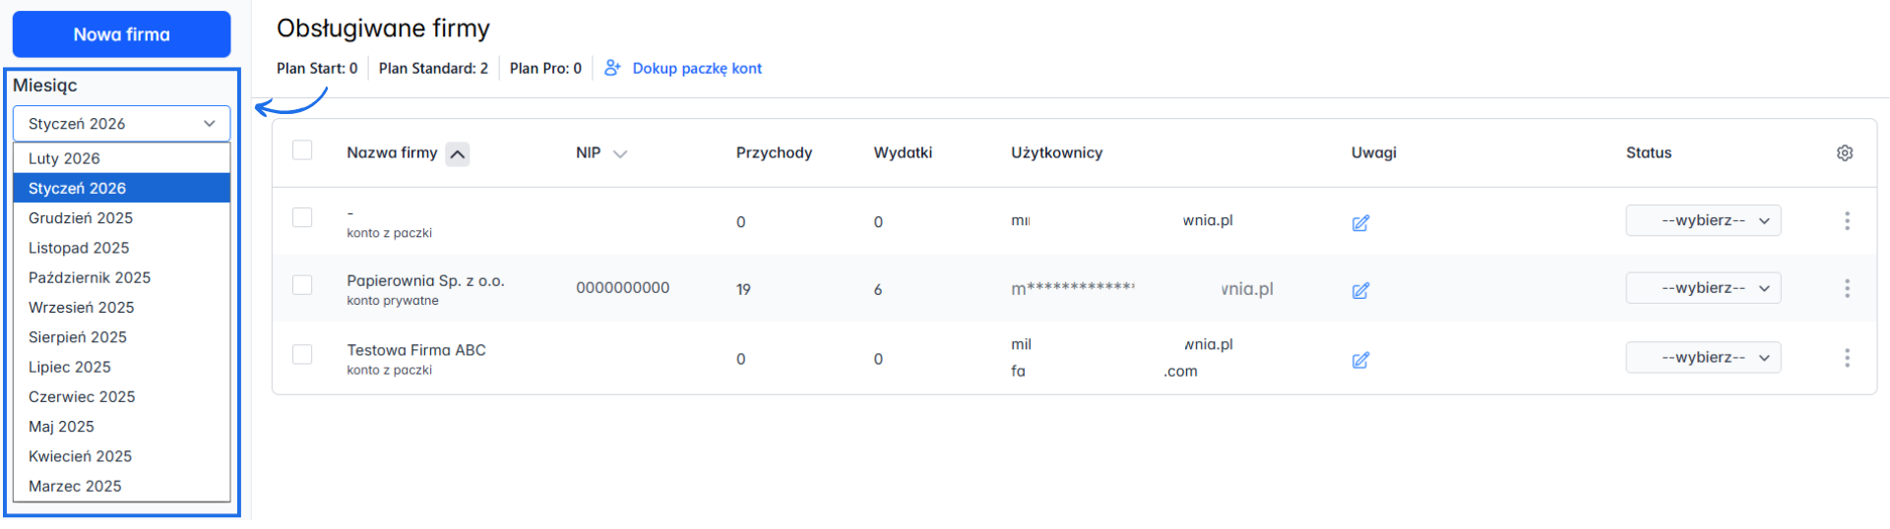
Task: Edit notes for the first unnamed company
Action: click(x=1360, y=223)
